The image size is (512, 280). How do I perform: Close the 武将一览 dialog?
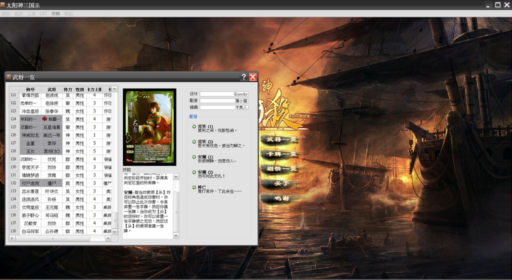(252, 77)
